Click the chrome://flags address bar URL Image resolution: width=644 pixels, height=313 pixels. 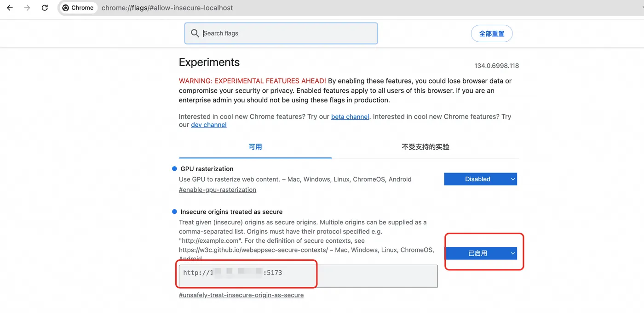[167, 8]
